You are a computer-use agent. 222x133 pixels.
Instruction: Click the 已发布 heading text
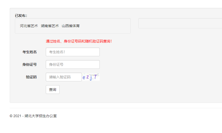(21, 16)
